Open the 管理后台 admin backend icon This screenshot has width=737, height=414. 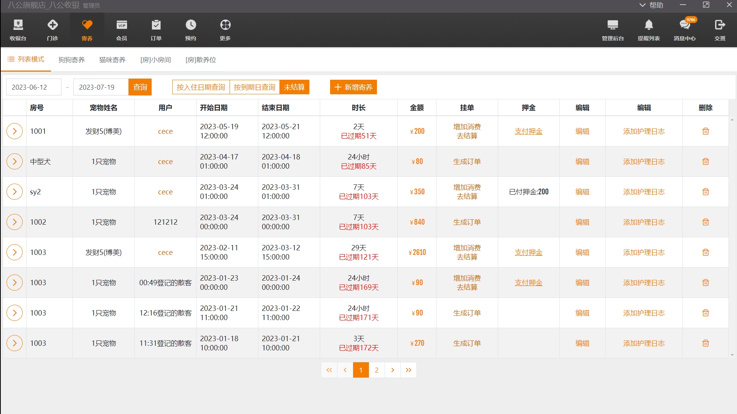(613, 30)
